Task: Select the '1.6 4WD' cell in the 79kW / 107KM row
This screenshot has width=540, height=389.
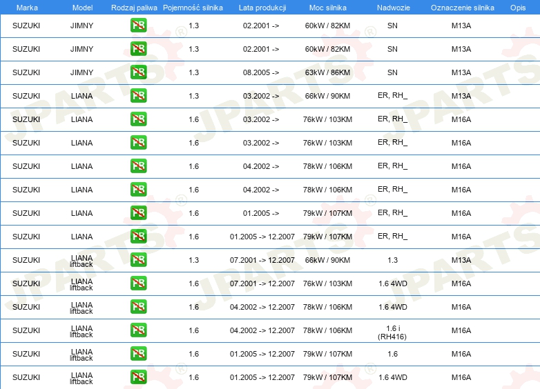Action: pyautogui.click(x=393, y=377)
